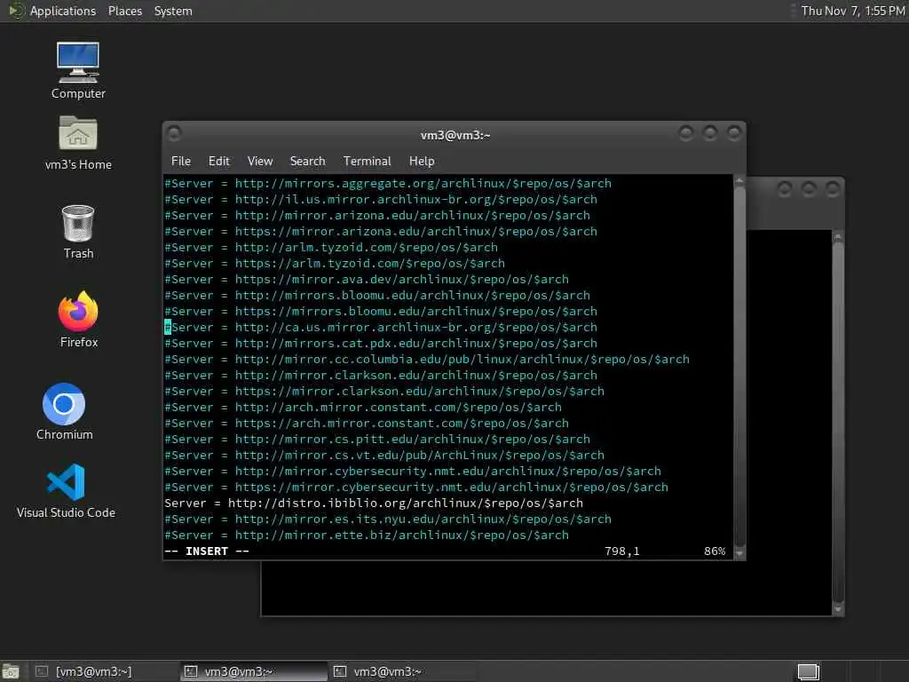Viewport: 909px width, 682px height.
Task: Open the Edit menu in terminal
Action: [x=219, y=162]
